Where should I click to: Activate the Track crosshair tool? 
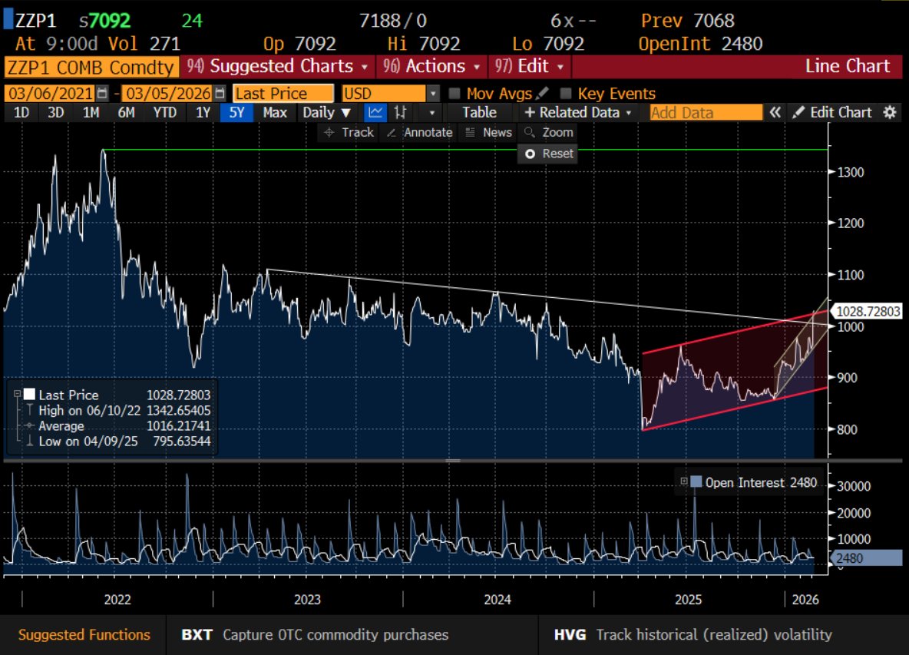349,133
